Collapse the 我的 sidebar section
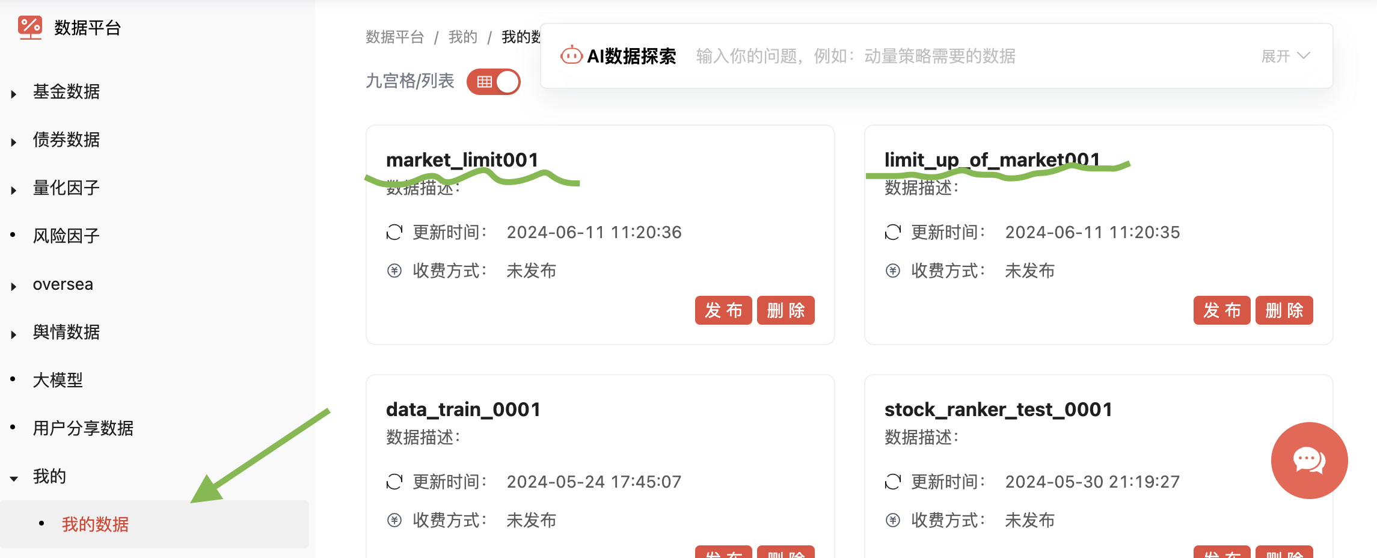This screenshot has width=1377, height=558. pos(14,478)
